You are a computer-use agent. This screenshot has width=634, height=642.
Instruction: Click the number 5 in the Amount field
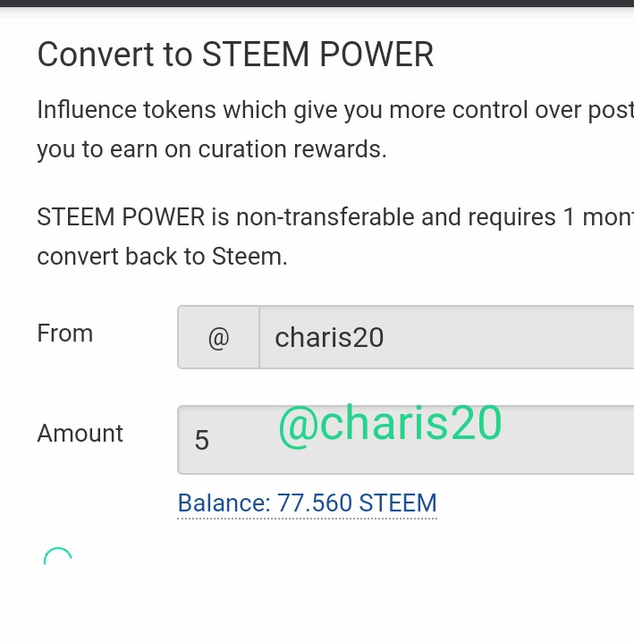coord(202,440)
